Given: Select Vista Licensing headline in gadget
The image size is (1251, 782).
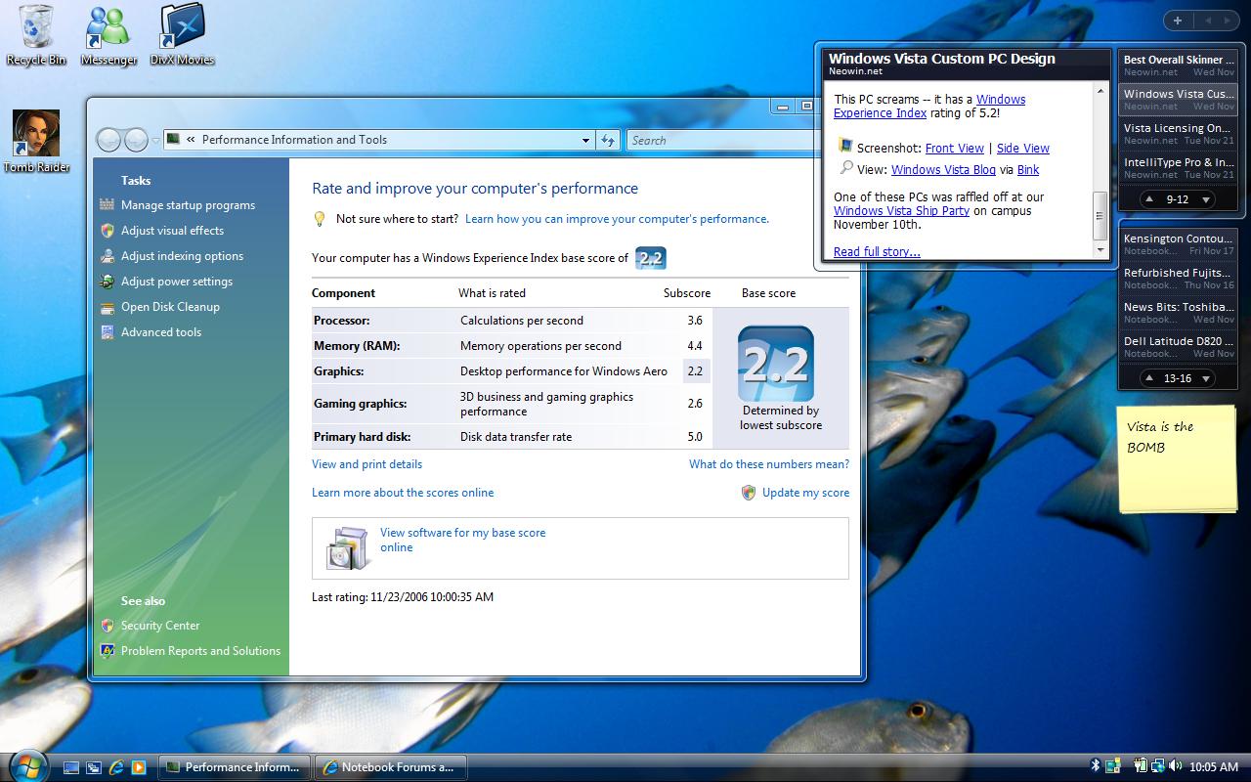Looking at the screenshot, I should (1179, 134).
